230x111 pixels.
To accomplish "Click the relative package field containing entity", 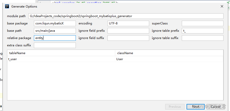I will 55,38.
